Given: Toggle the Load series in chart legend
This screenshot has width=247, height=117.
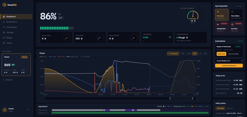Looking at the screenshot, I should pyautogui.click(x=52, y=57).
